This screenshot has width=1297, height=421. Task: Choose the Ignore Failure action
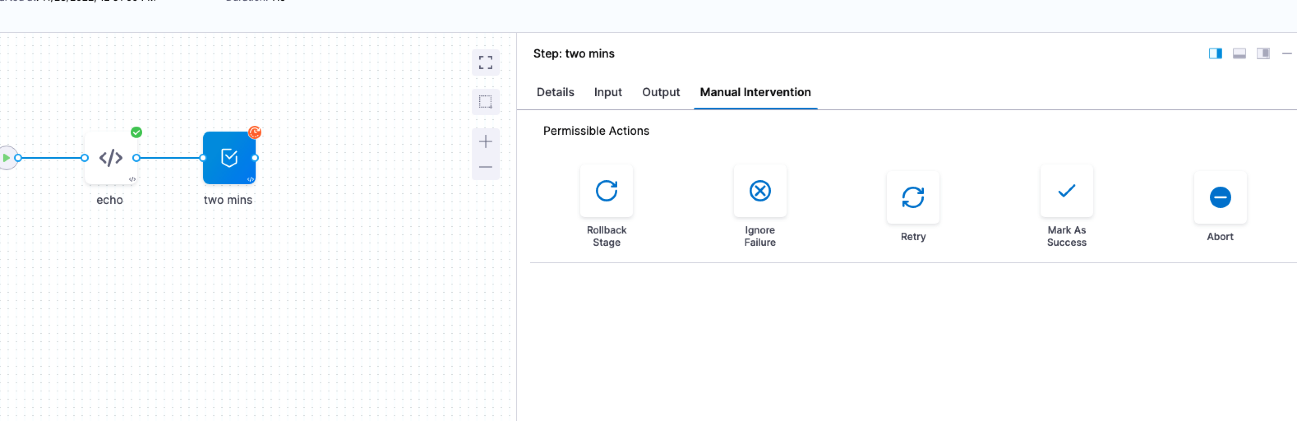pos(760,191)
